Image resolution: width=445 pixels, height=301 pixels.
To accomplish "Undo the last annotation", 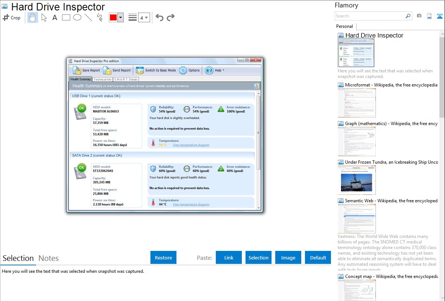I will click(x=159, y=17).
